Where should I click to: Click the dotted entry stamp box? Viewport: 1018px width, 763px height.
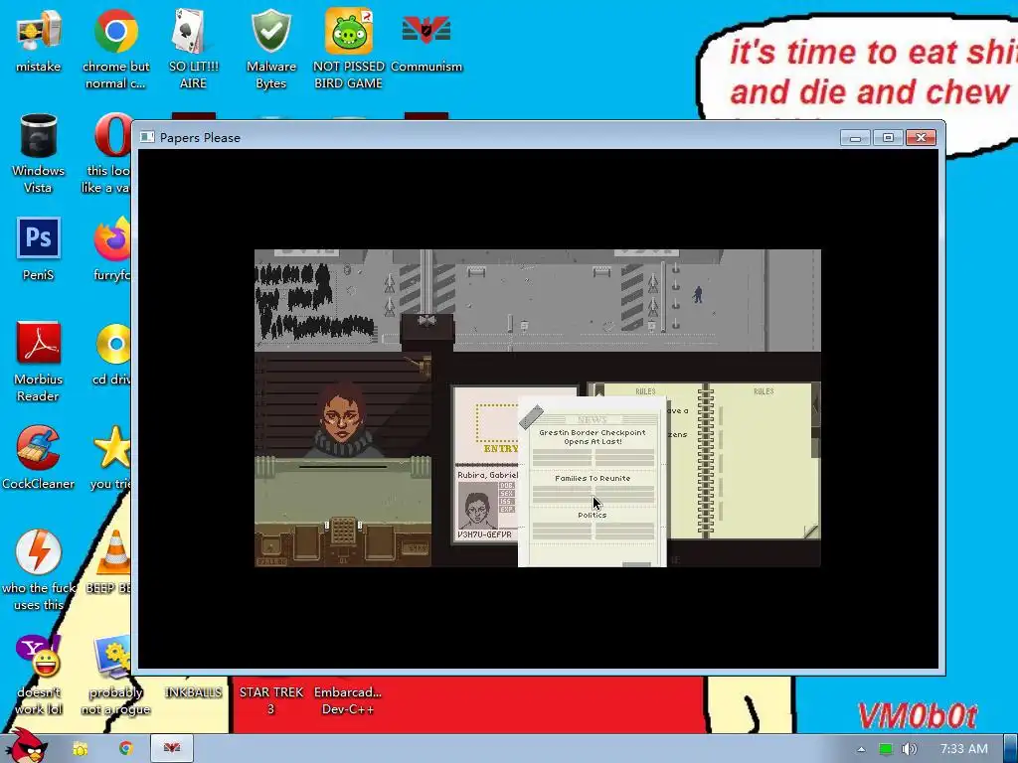point(497,422)
